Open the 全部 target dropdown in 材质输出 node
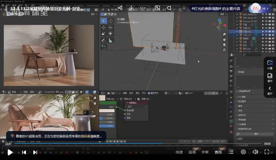The image size is (276, 160). click(x=136, y=107)
